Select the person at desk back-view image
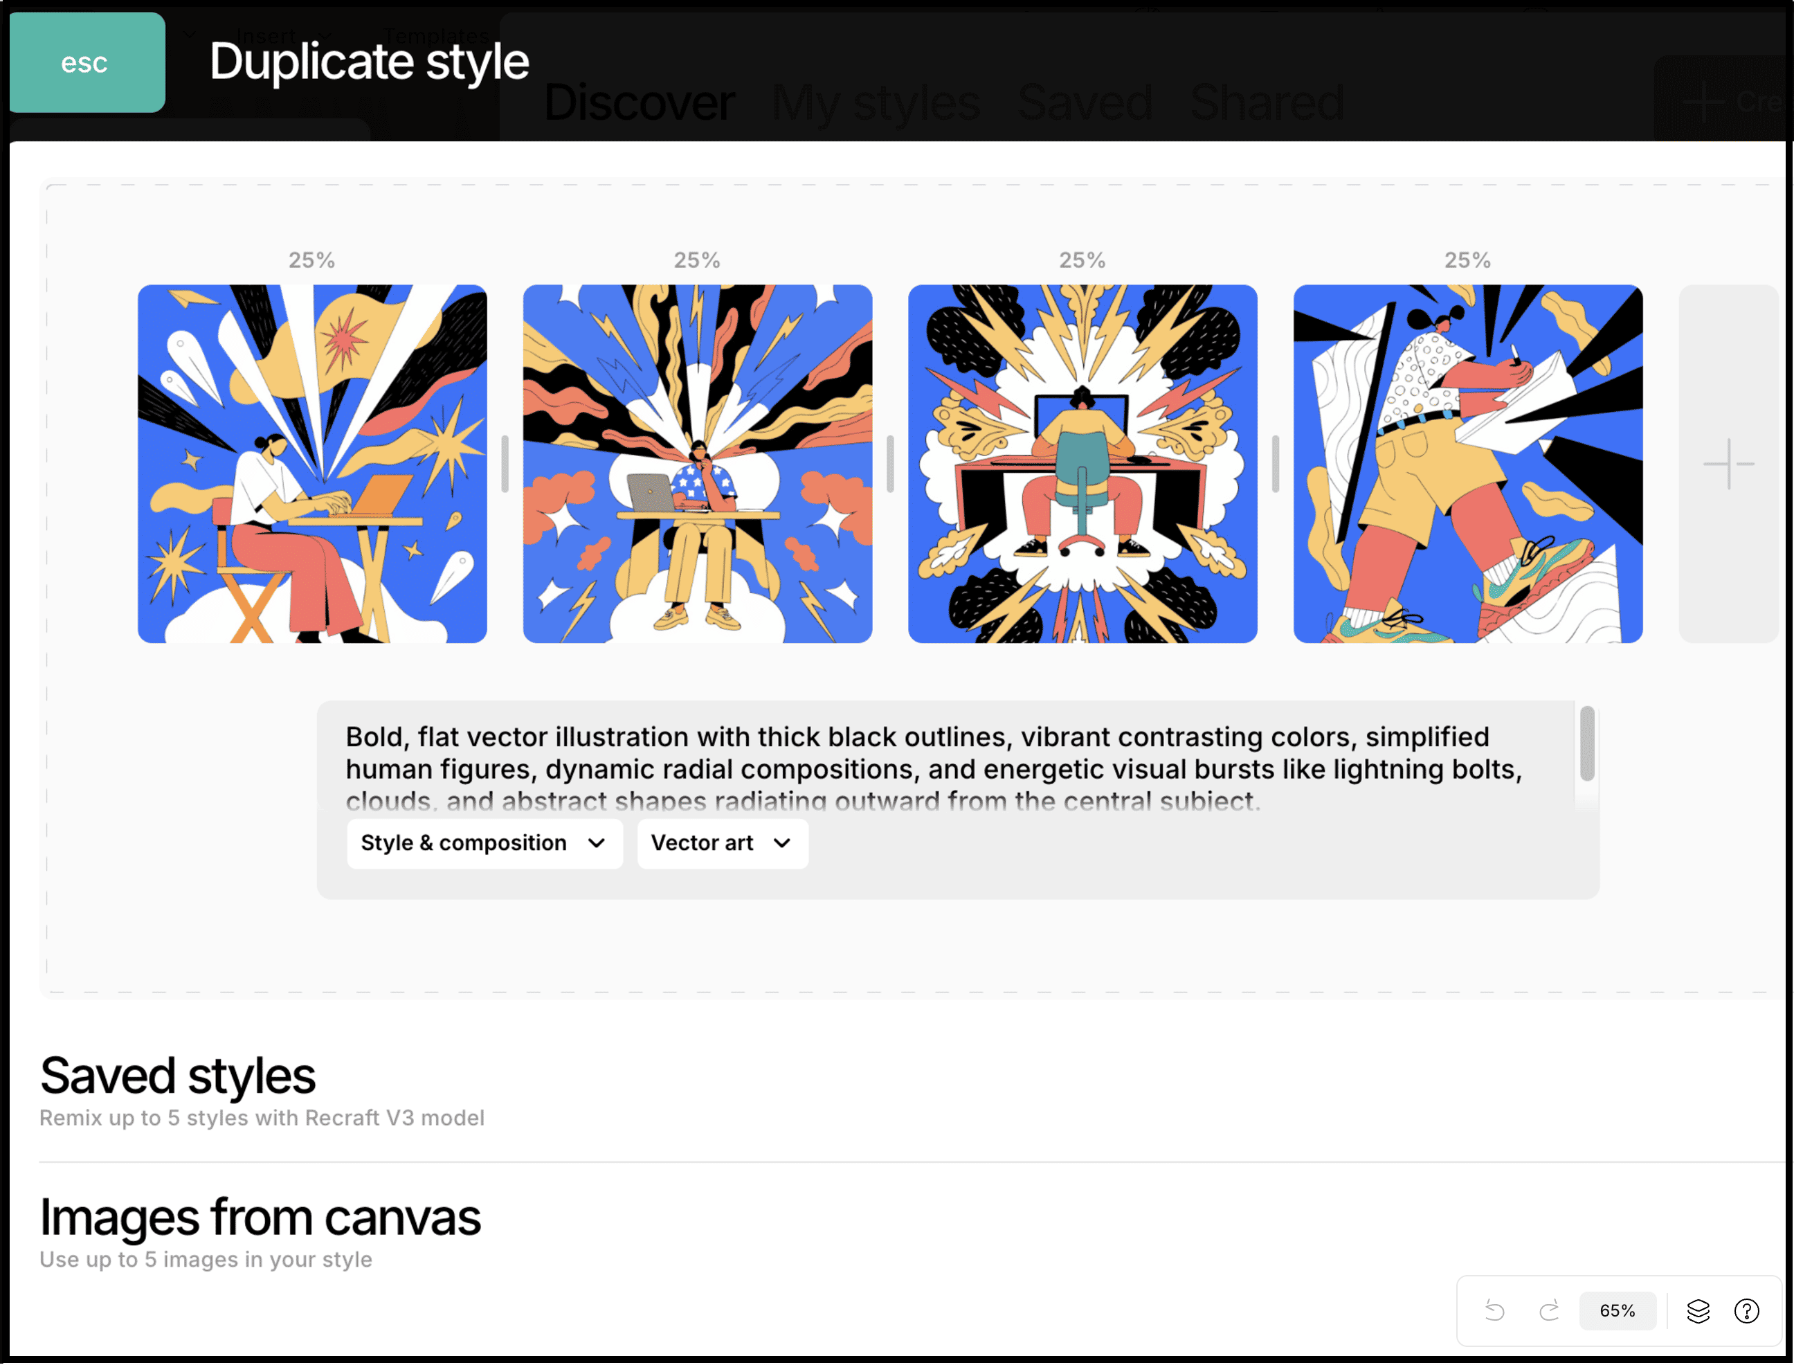The image size is (1794, 1365). (1082, 464)
